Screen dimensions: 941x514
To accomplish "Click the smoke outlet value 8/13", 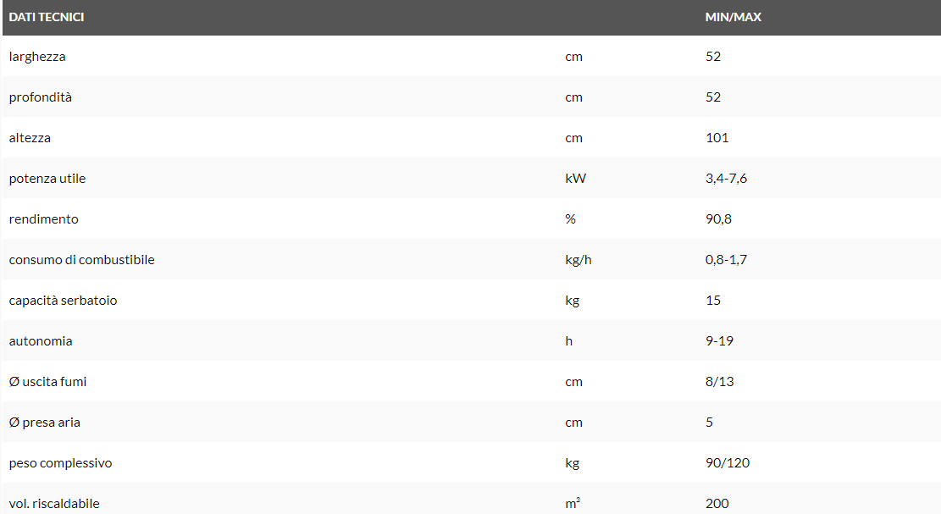I will [x=719, y=382].
